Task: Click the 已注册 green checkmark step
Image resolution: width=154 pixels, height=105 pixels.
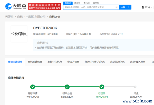Action: click(102, 87)
